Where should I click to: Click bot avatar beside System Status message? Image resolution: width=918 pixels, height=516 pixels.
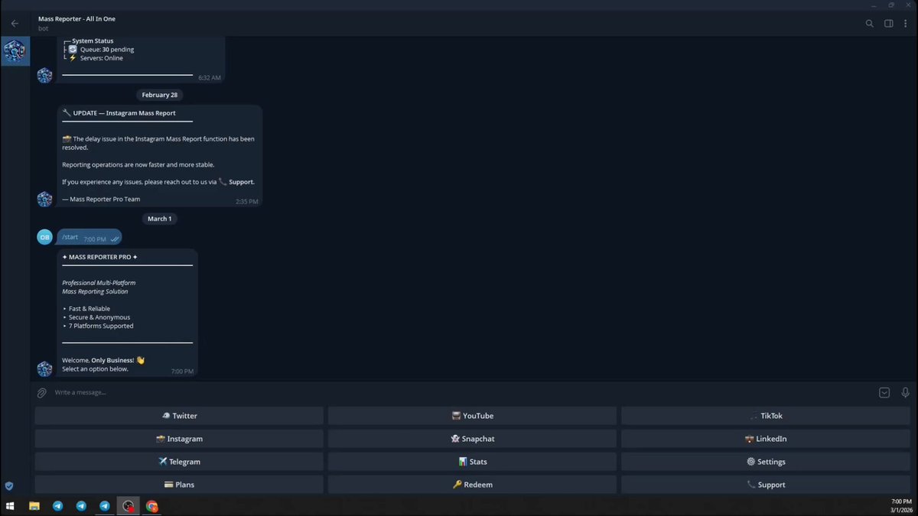point(45,75)
